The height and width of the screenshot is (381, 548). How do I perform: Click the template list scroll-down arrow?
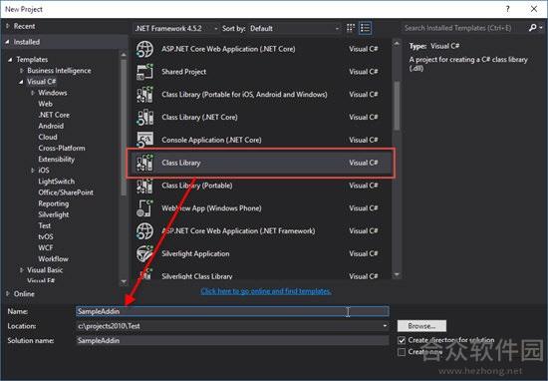click(397, 274)
